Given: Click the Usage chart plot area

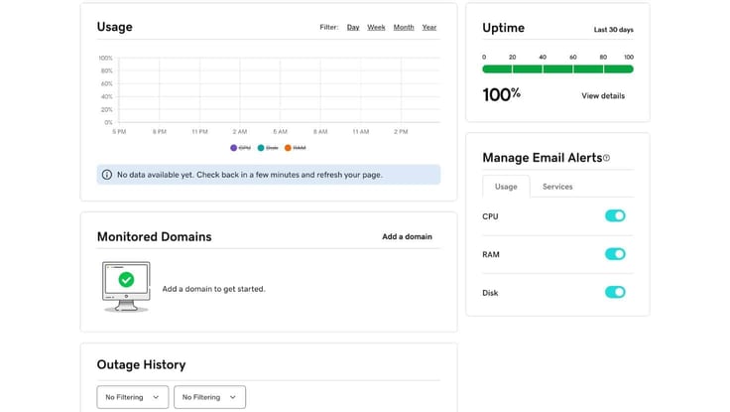Looking at the screenshot, I should [x=280, y=90].
